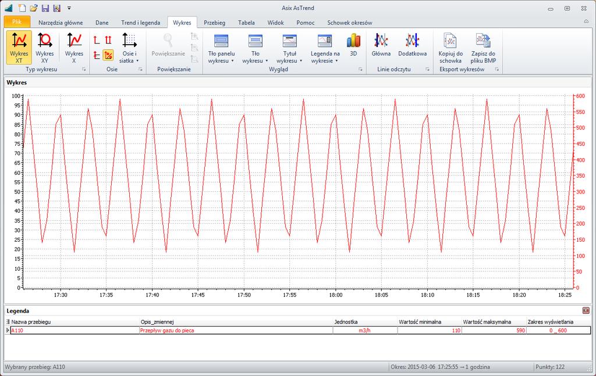Click the maximum value 590 cell
Viewport: 596px width, 376px height.
[x=494, y=331]
